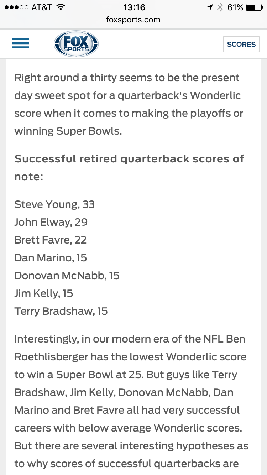Tap the AT&T carrier label
The image size is (267, 475).
pos(42,7)
